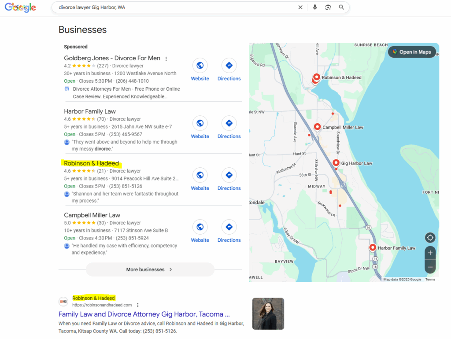This screenshot has width=451, height=339.
Task: Open map in Google Maps
Action: tap(411, 52)
